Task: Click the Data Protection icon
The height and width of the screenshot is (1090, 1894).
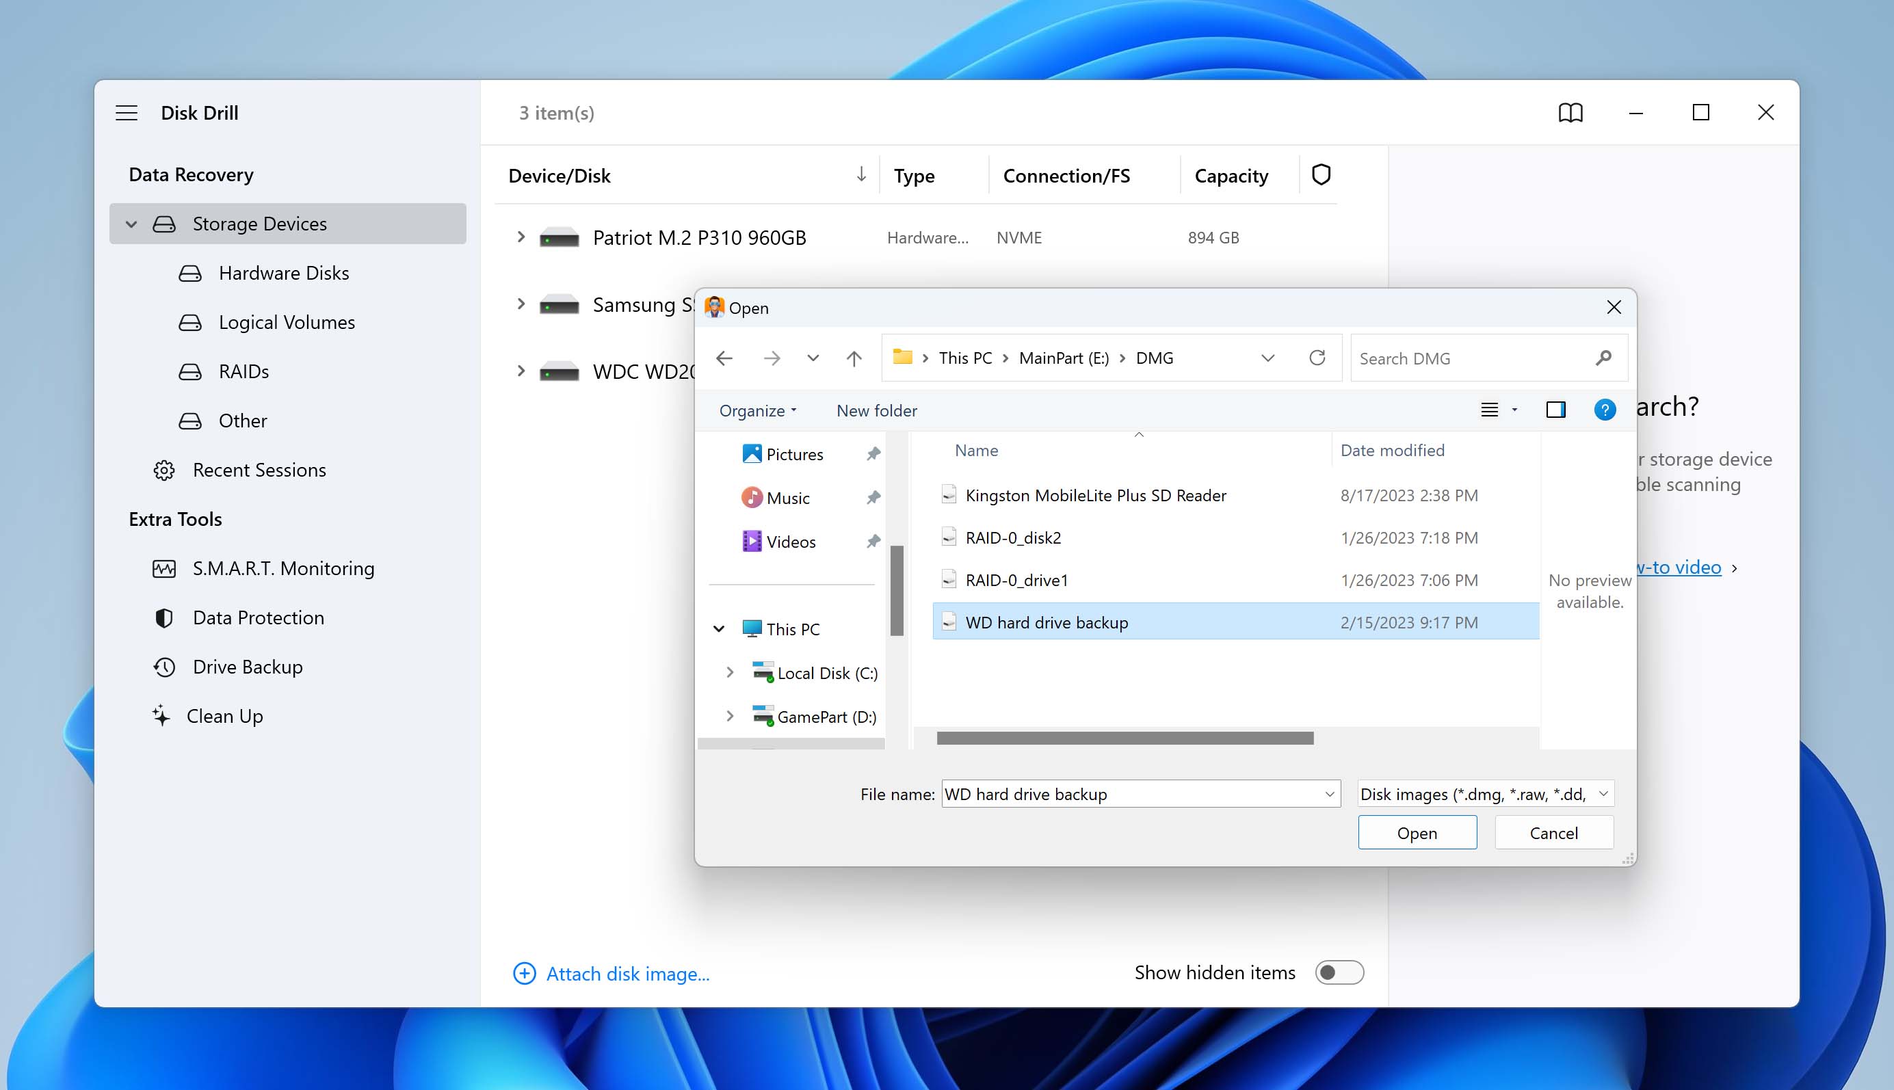Action: pos(163,618)
